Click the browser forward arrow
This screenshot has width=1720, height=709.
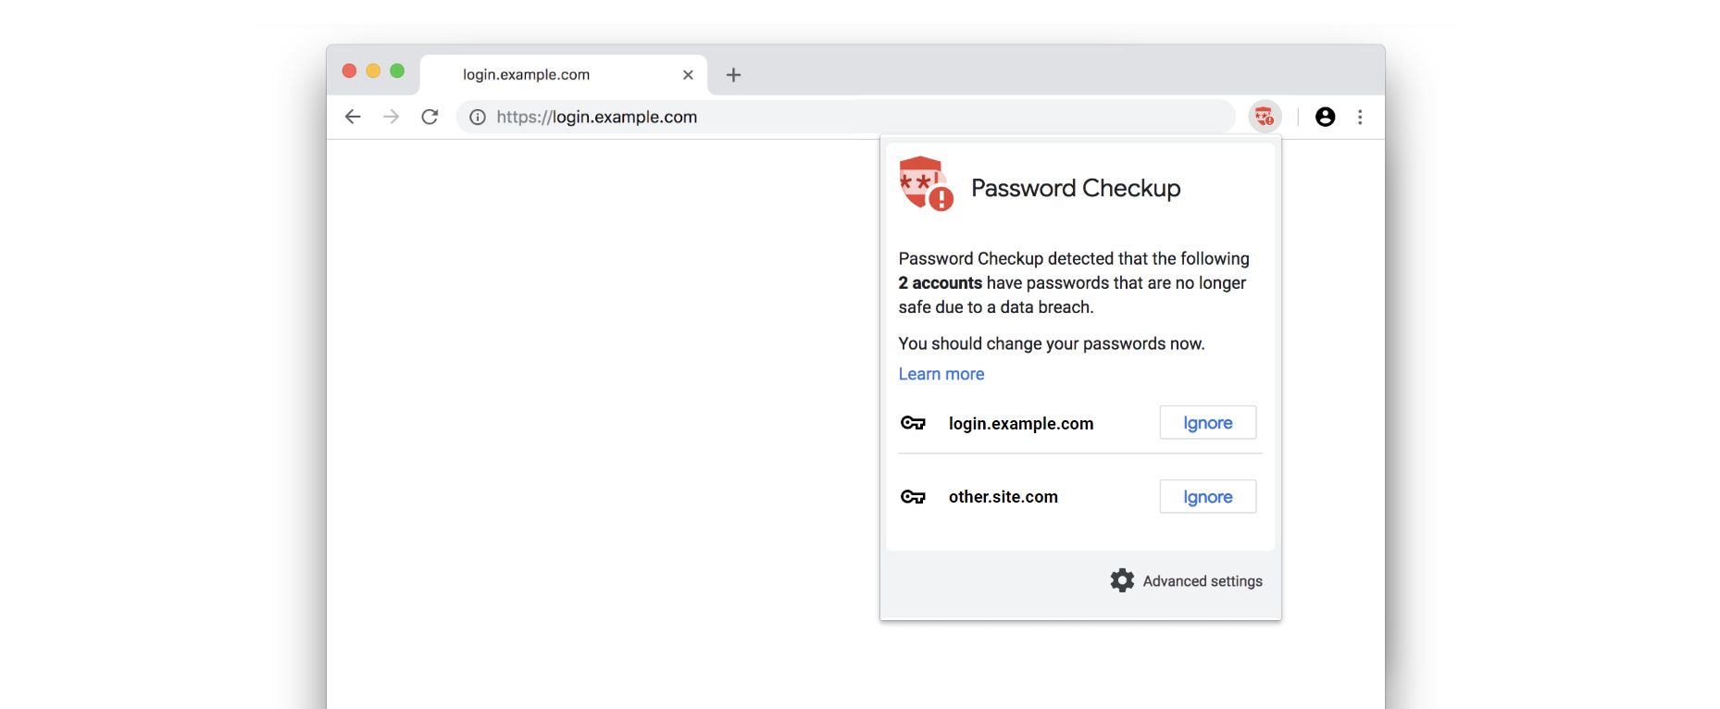(x=392, y=117)
